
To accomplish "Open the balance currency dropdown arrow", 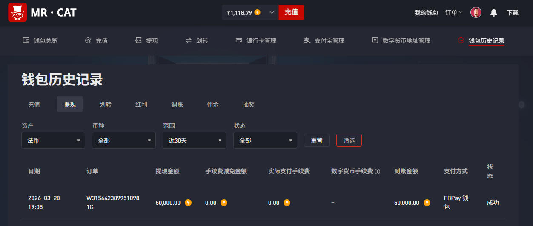I will (272, 12).
